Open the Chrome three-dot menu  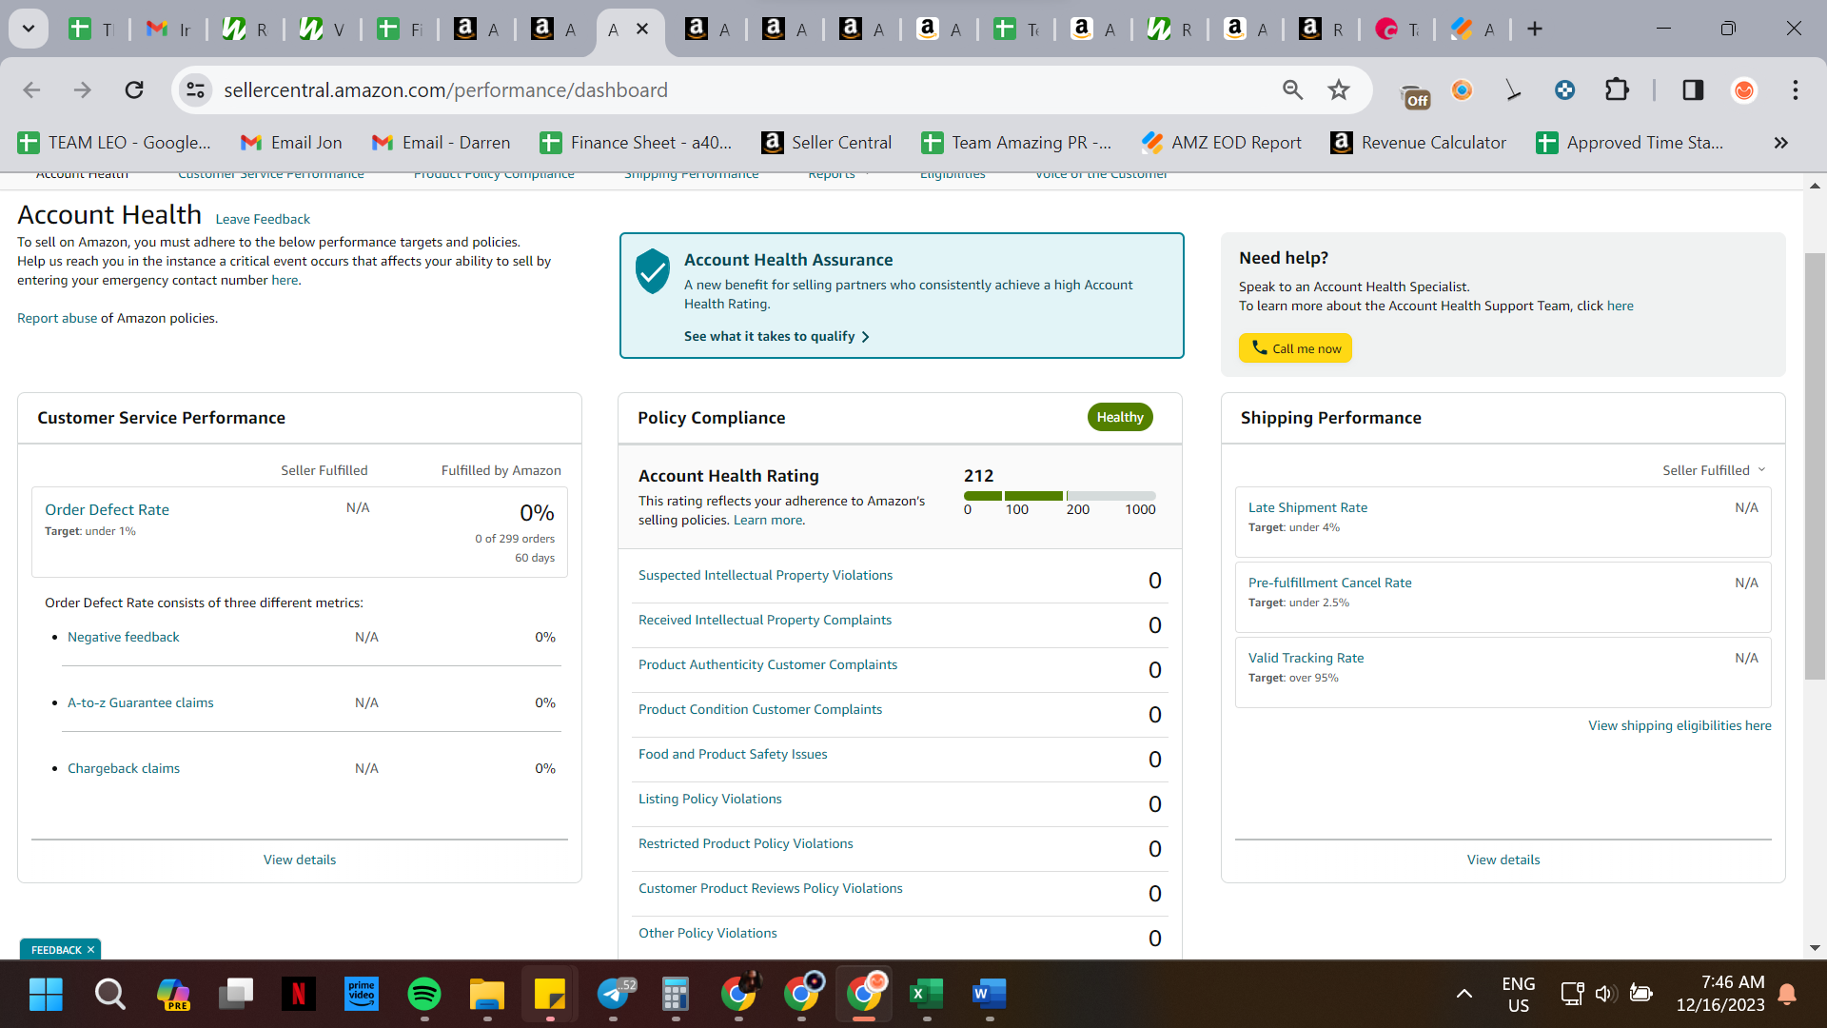(x=1796, y=90)
